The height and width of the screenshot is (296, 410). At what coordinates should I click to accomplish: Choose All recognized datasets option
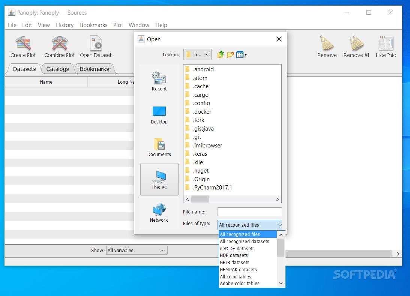click(x=248, y=241)
